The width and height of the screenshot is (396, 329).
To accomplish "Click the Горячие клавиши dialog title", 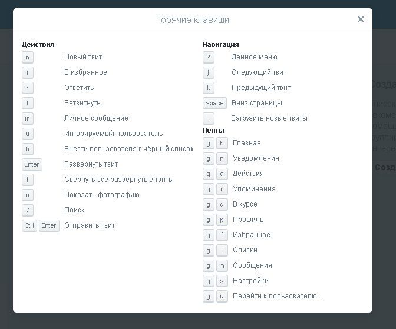I will pos(193,20).
